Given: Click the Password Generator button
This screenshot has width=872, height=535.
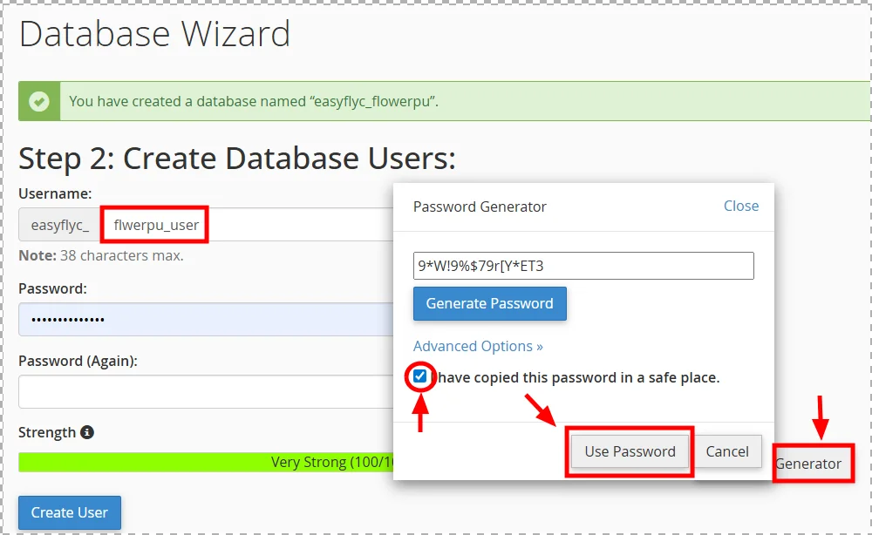Looking at the screenshot, I should 813,463.
